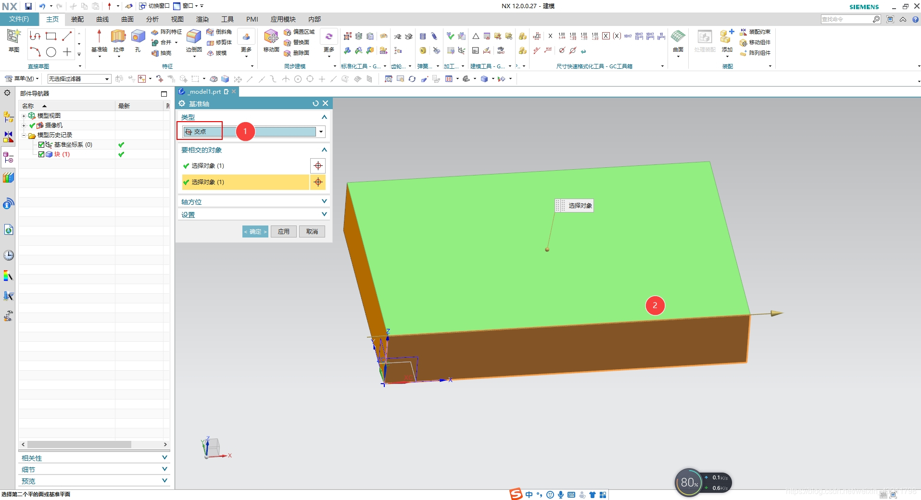Click the Assembly Constraints (装配约束) tool
This screenshot has width=921, height=500.
(x=755, y=32)
